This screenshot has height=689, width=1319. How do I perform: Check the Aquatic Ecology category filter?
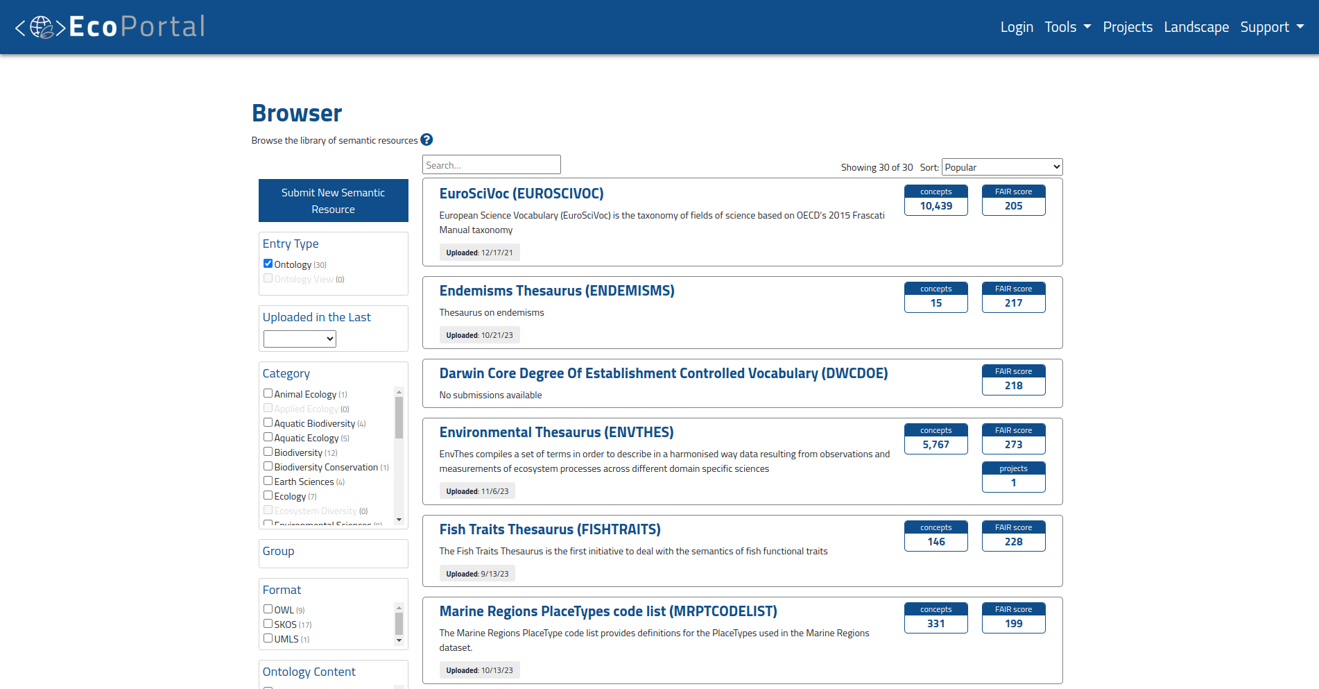pyautogui.click(x=268, y=436)
